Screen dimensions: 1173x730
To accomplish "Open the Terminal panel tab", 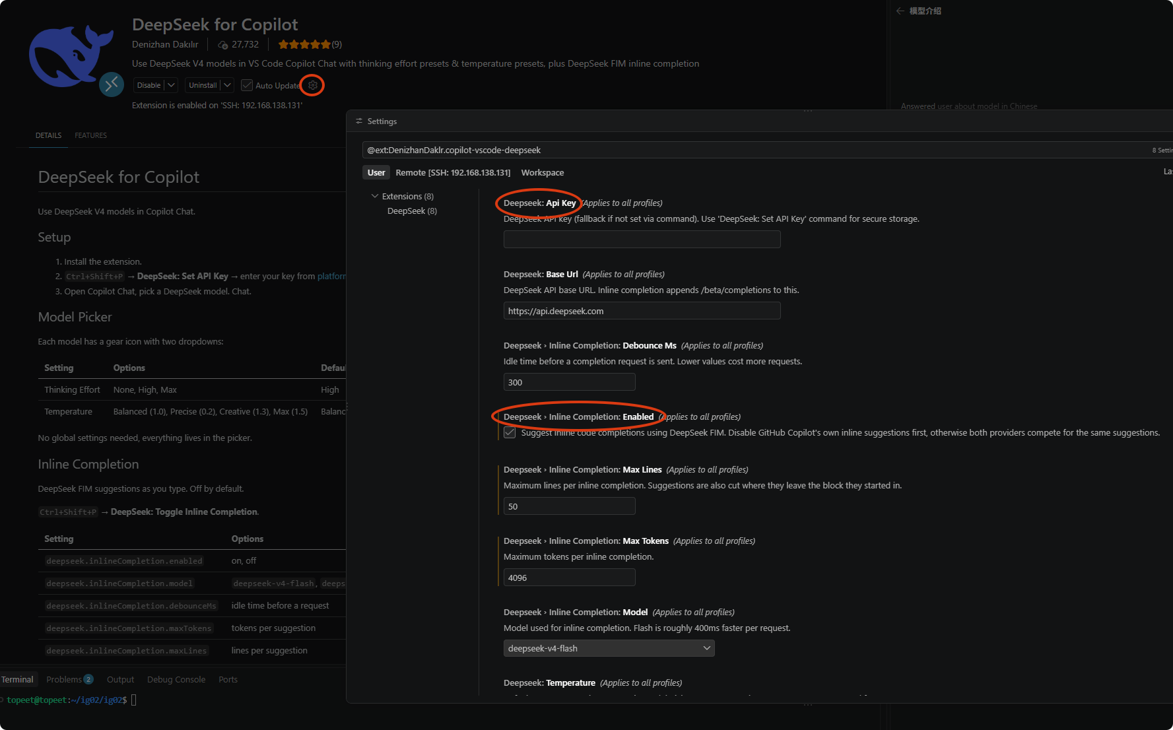I will click(18, 679).
